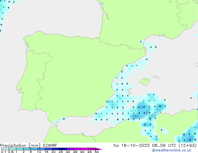Click the '06..09 UTC' time range text
This screenshot has width=198, height=153.
click(x=164, y=146)
